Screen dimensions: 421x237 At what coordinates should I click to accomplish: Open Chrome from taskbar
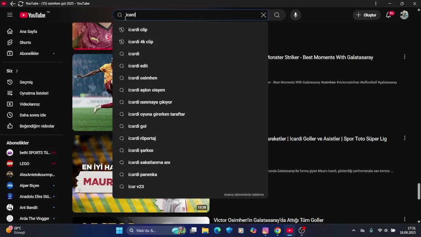[x=278, y=230]
